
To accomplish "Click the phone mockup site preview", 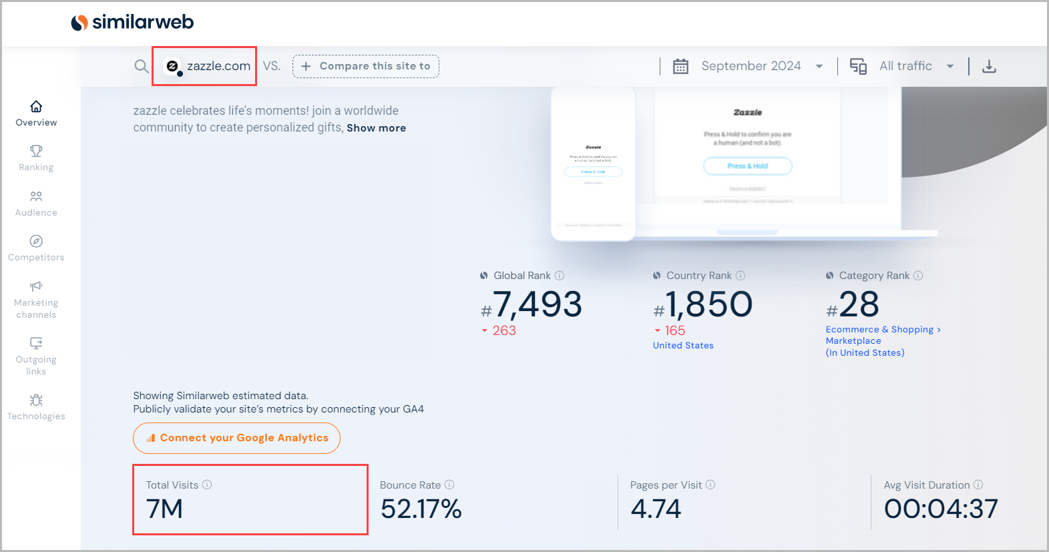I will [593, 164].
